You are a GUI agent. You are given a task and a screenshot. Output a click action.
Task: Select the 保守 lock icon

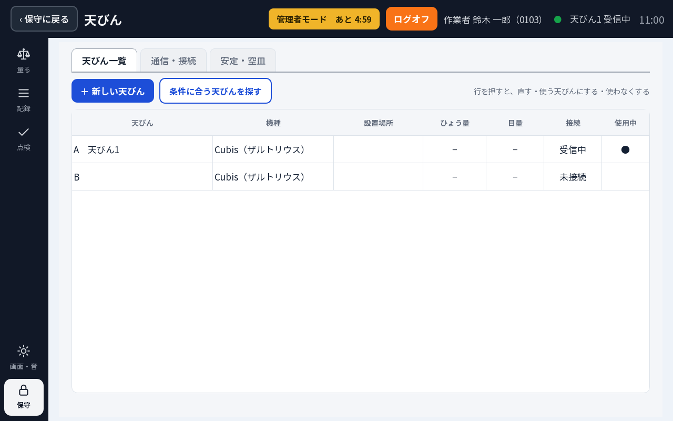[24, 390]
